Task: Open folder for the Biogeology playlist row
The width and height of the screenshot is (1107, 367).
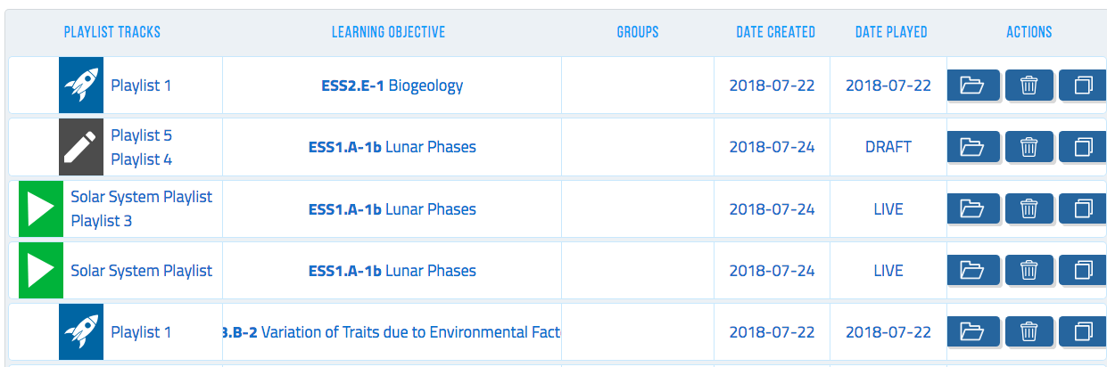Action: (x=973, y=86)
